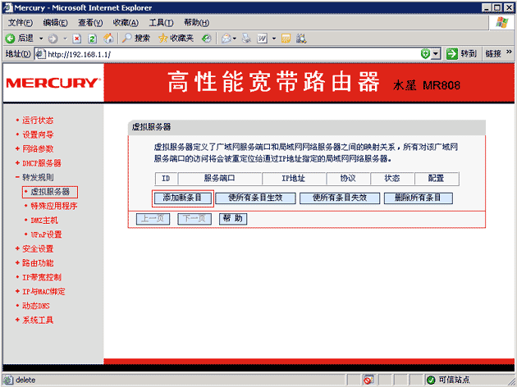Expand 安全设置 in the sidebar
This screenshot has height=387, width=517.
(38, 249)
